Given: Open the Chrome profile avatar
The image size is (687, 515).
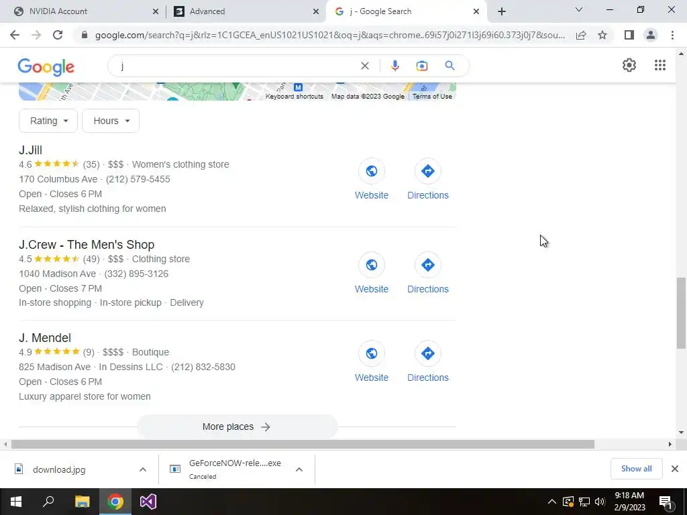Looking at the screenshot, I should coord(651,35).
